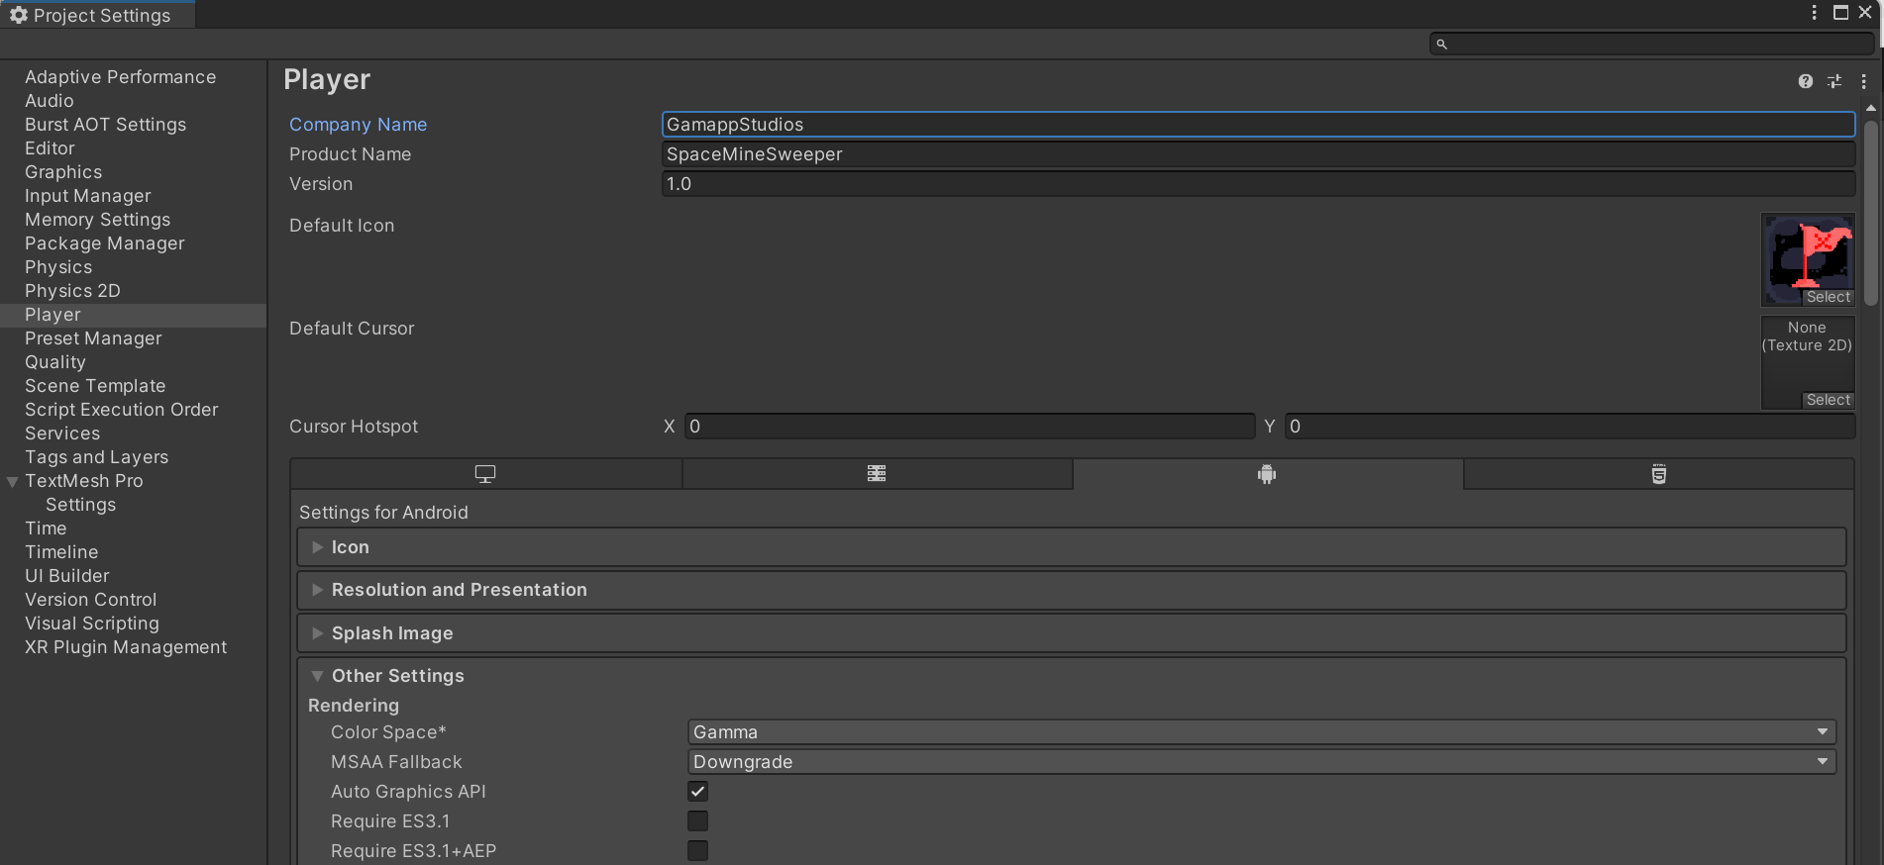
Task: Open Timeline settings
Action: coord(61,552)
